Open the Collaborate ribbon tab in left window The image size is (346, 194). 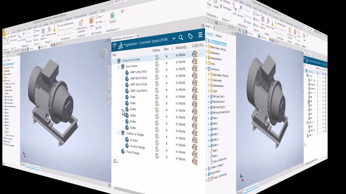pyautogui.click(x=68, y=19)
